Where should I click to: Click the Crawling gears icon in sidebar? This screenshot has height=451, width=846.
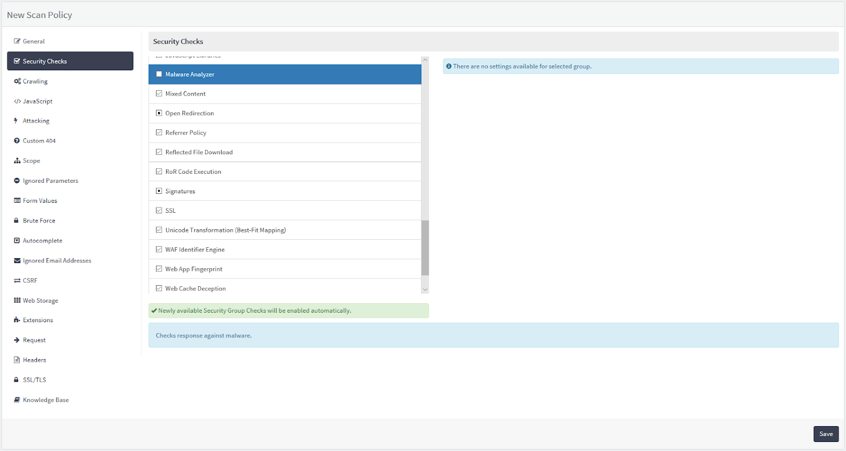(17, 81)
